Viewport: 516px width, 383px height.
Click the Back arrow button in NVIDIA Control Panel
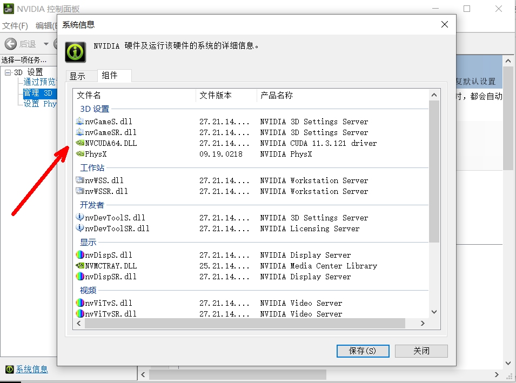click(x=10, y=44)
